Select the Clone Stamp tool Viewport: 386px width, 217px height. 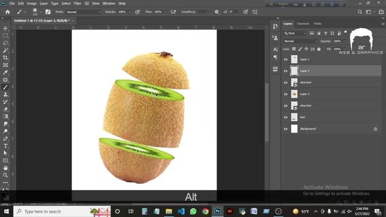coord(5,95)
